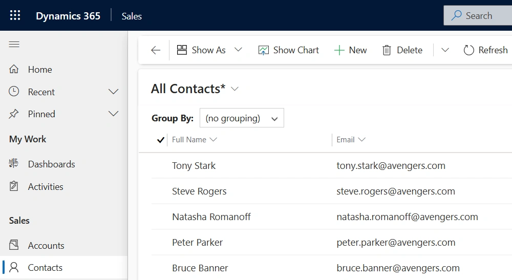
Task: Click the trash Delete icon
Action: [387, 50]
